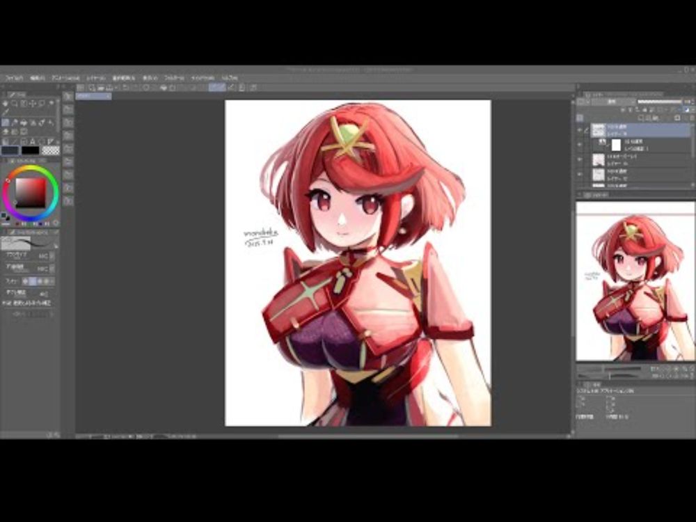Open the アニメーション (Animation) menu
Viewport: 696px width, 522px height.
(x=65, y=78)
